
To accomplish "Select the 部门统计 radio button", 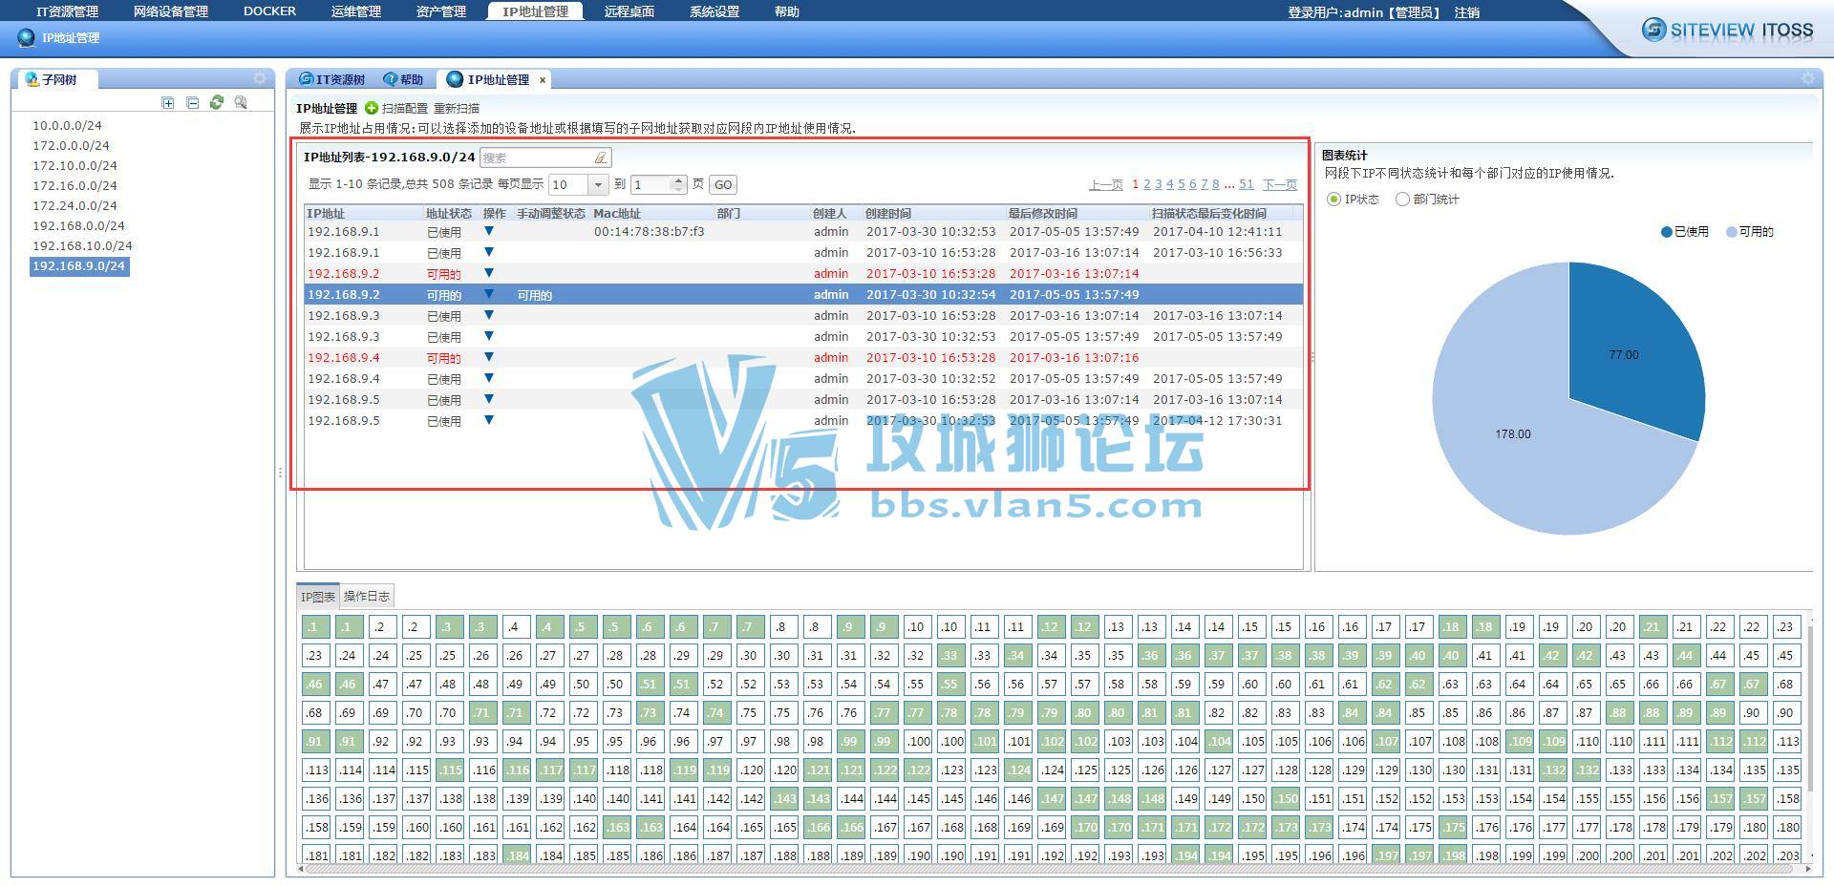I will point(1402,200).
